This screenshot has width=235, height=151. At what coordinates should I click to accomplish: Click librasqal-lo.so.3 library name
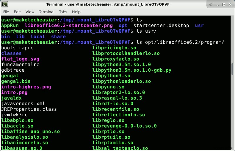(117, 98)
